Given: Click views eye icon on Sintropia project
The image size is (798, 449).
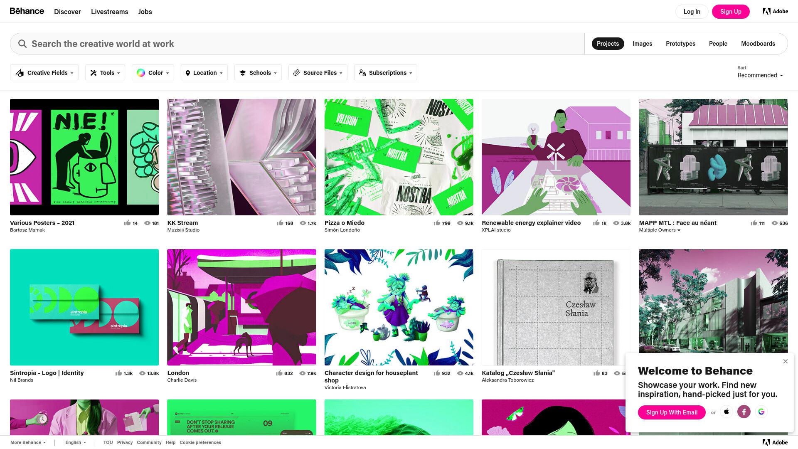Looking at the screenshot, I should [142, 373].
